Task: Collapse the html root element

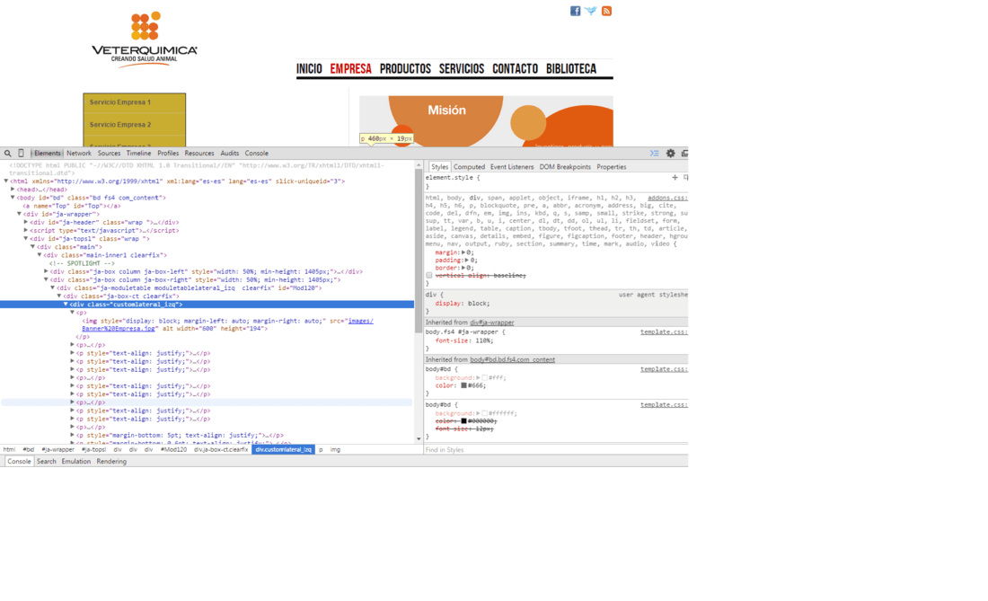Action: [6, 181]
